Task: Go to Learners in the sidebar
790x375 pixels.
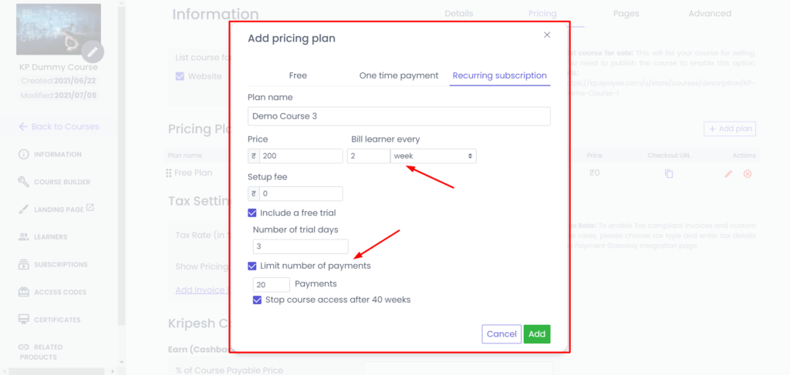Action: pos(50,237)
